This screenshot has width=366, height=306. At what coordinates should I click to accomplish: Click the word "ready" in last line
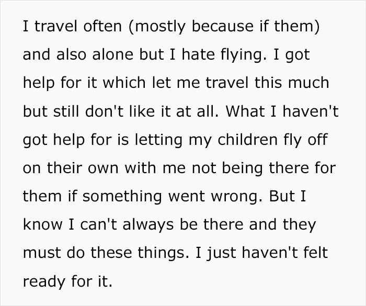[44, 282]
